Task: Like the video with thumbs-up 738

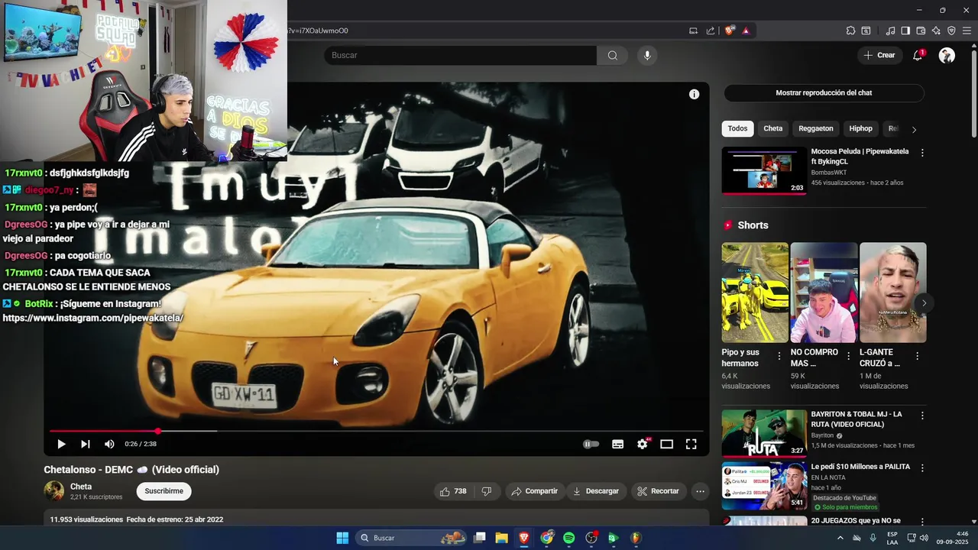Action: pos(453,491)
